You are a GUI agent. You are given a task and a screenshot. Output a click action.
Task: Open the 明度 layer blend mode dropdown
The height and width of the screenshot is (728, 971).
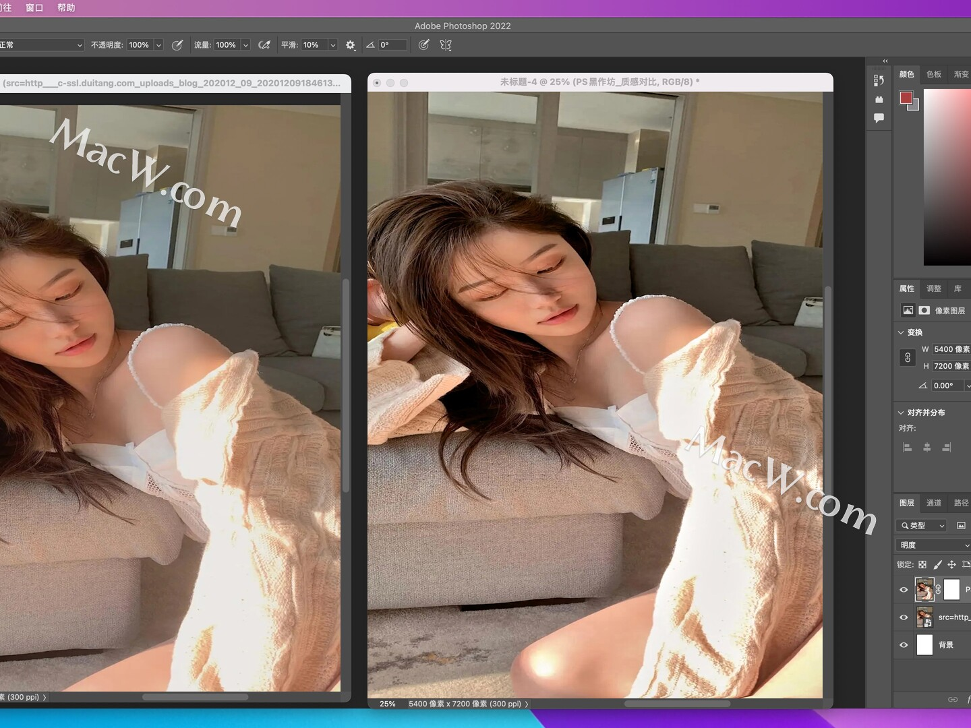(932, 545)
